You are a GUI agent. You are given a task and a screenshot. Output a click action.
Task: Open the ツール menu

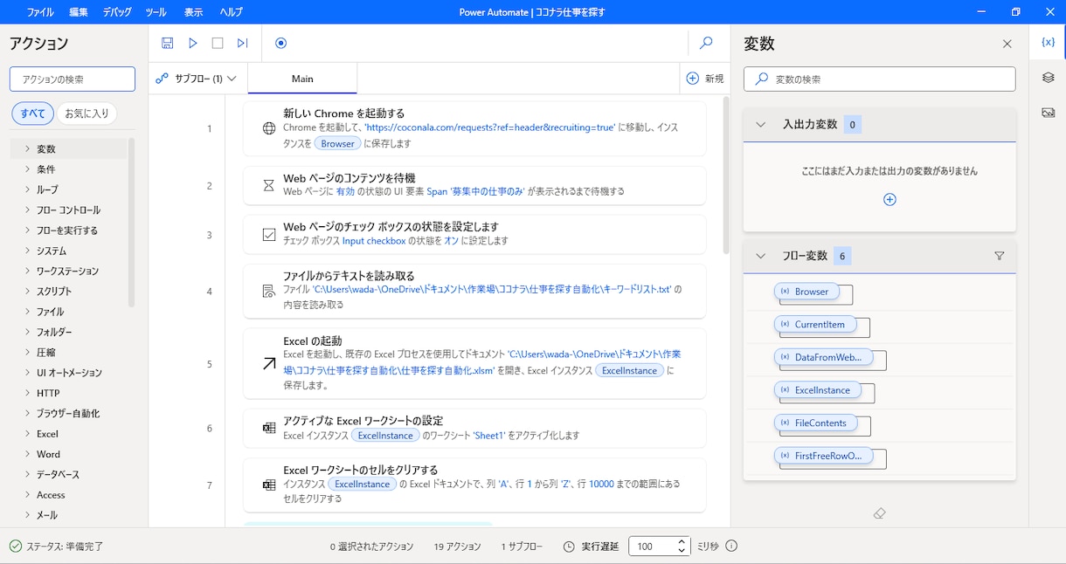click(156, 12)
